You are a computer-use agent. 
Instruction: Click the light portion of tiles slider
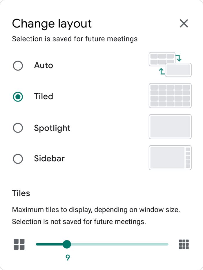120,244
